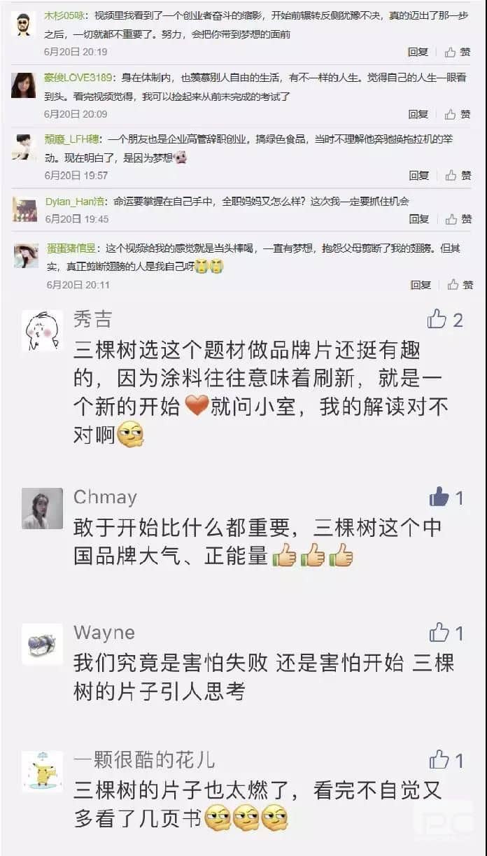This screenshot has height=856, width=487.
Task: Open 木杉05咏's avatar profile
Action: pos(23,24)
